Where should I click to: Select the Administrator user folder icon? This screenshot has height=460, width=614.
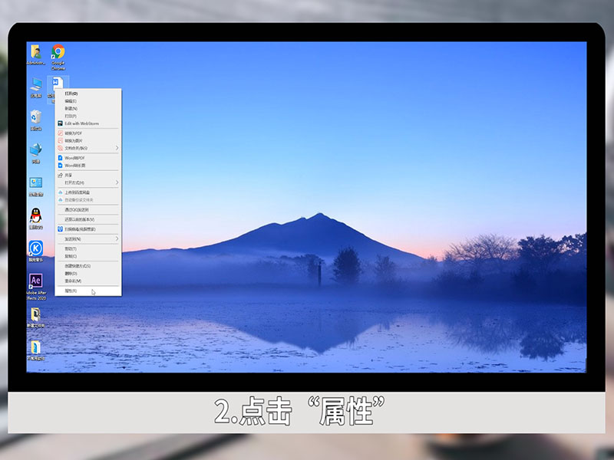tap(35, 52)
